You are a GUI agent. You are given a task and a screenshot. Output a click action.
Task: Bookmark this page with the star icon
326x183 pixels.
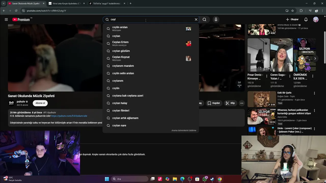click(293, 11)
